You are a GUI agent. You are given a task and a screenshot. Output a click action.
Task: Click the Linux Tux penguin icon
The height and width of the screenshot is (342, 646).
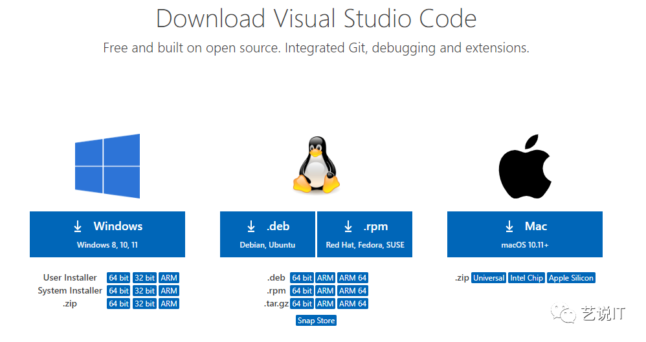[317, 166]
